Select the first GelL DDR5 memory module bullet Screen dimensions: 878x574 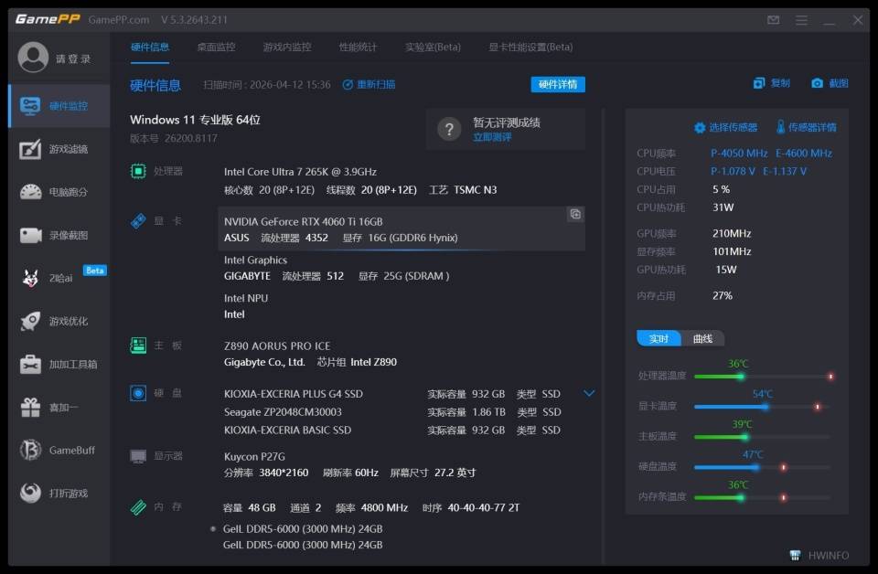pyautogui.click(x=212, y=529)
